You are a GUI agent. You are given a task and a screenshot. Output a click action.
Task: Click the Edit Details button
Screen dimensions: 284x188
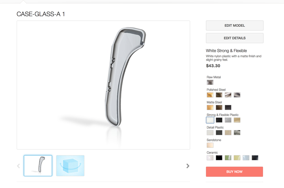coord(235,38)
